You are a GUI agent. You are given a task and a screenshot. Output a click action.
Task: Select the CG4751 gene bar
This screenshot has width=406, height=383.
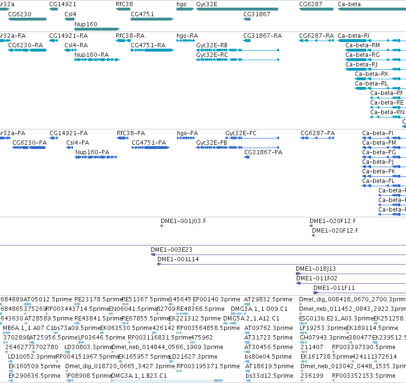[x=152, y=19]
